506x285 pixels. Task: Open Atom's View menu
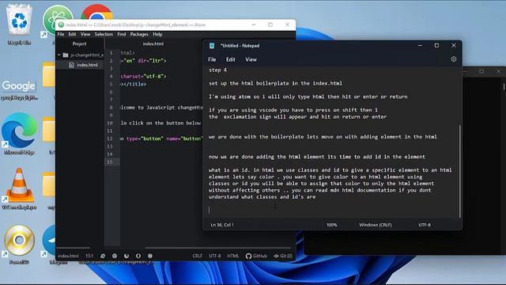(85, 34)
